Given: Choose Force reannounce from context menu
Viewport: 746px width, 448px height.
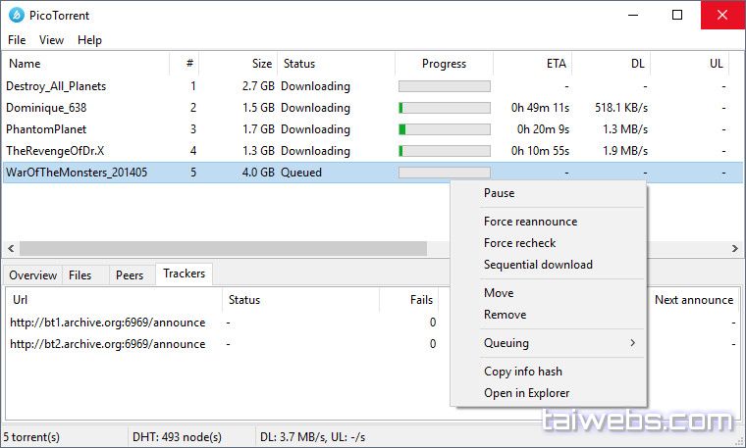Looking at the screenshot, I should point(530,222).
